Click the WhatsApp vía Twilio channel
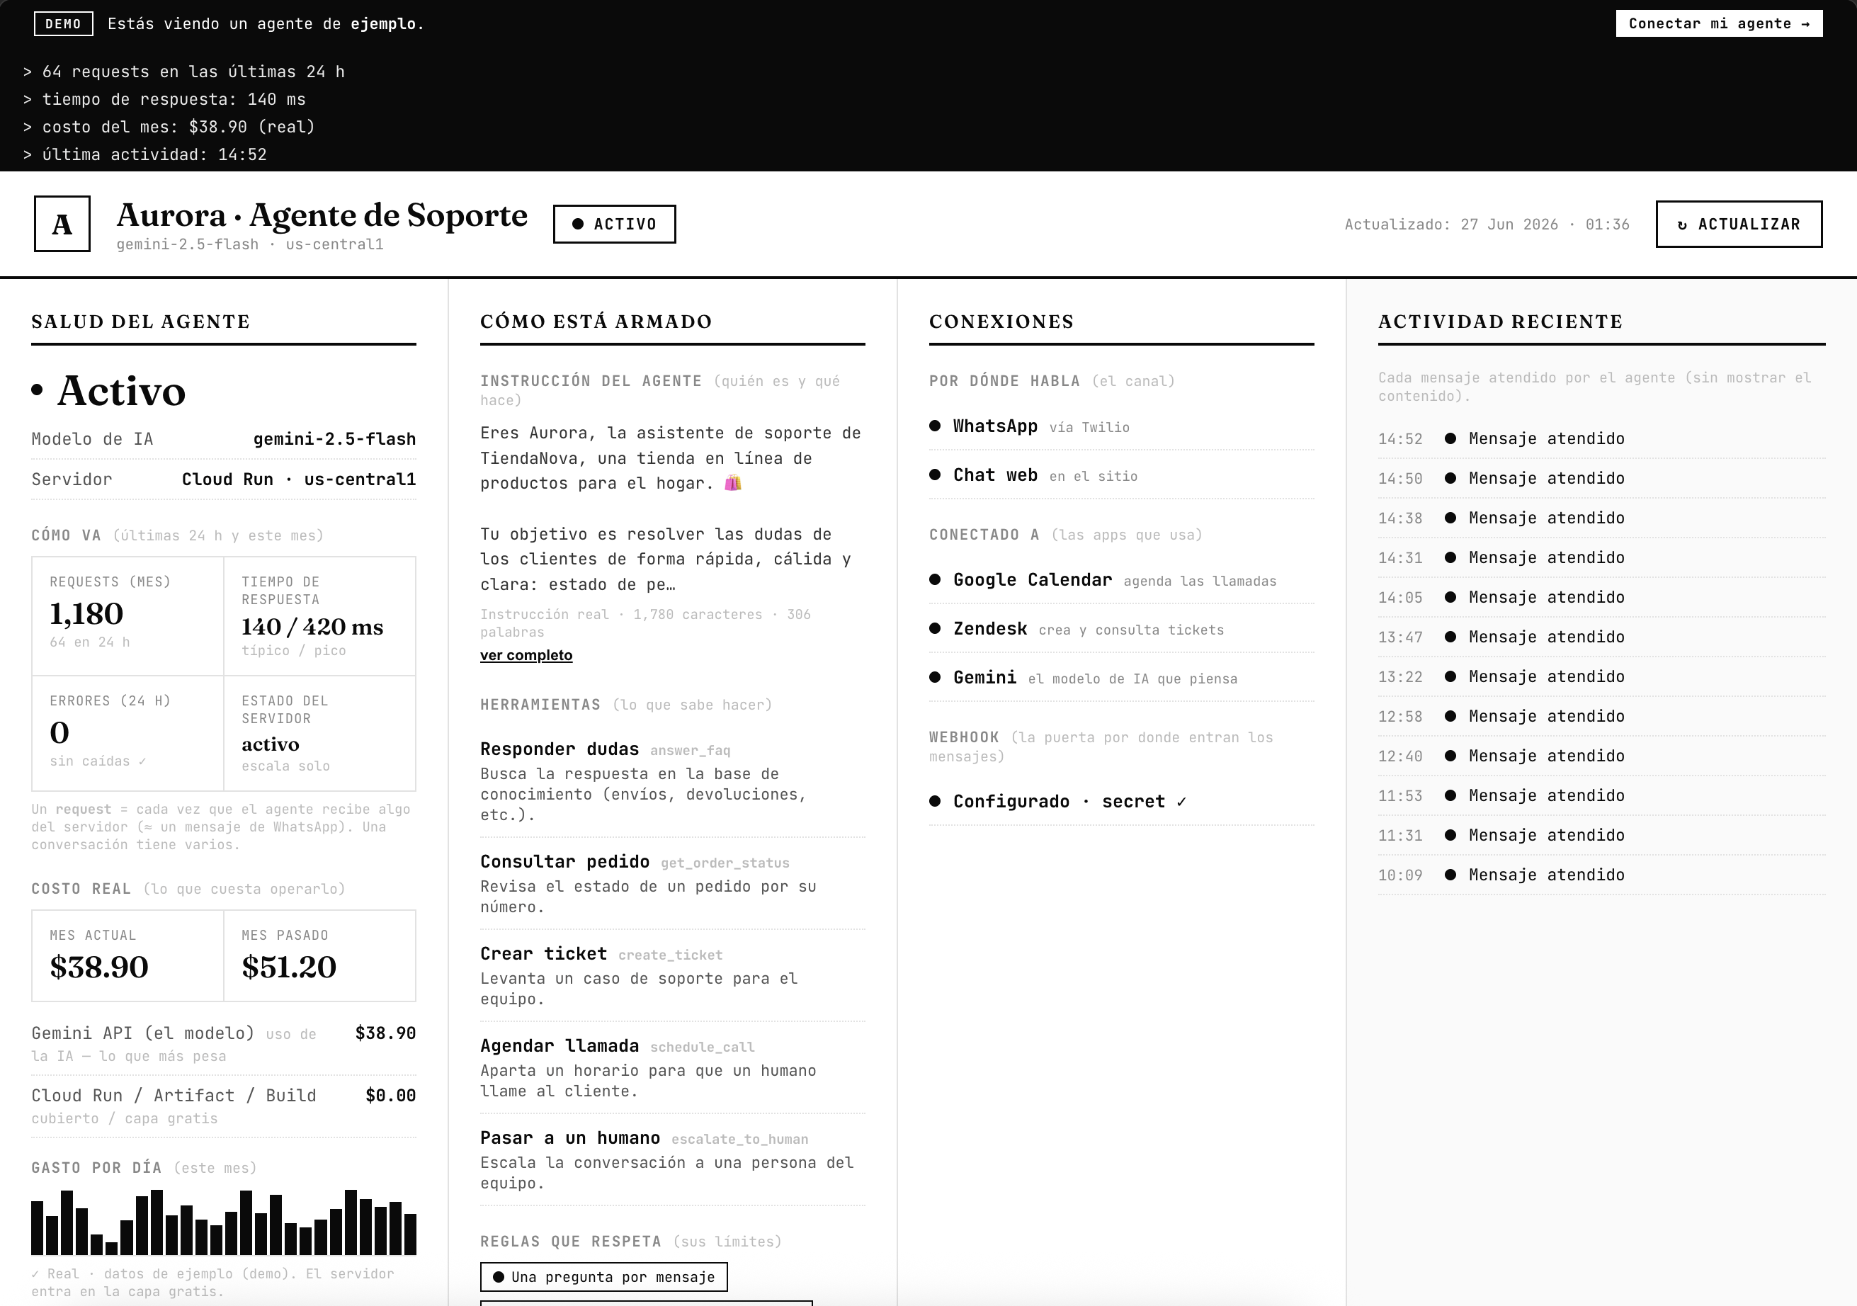1857x1306 pixels. [x=1121, y=426]
